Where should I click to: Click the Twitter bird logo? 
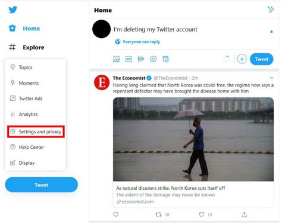[x=12, y=9]
